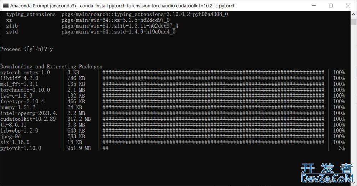The width and height of the screenshot is (357, 186).
Task: Click the libwebp-1.2.0 package name
Action: (x=19, y=131)
